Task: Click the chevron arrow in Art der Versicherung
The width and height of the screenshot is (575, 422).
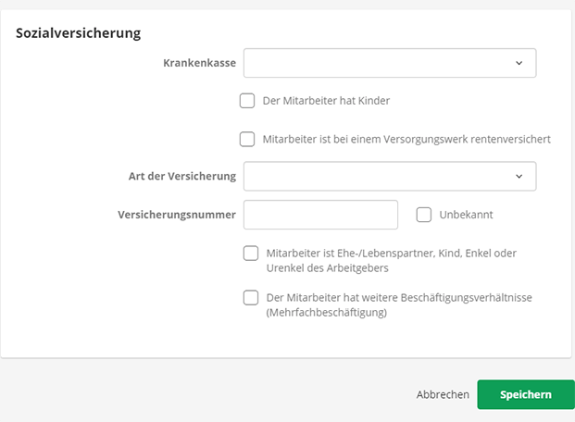Action: click(x=519, y=176)
